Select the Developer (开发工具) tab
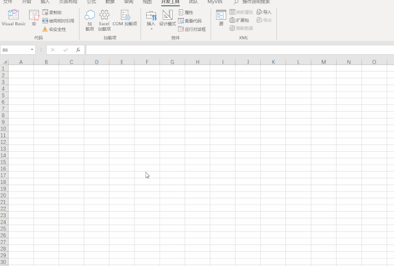 (x=170, y=2)
